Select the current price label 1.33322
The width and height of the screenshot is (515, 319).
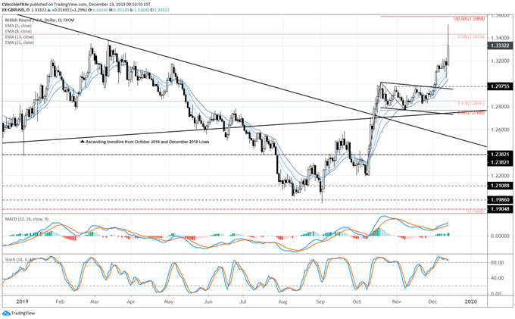click(x=500, y=45)
